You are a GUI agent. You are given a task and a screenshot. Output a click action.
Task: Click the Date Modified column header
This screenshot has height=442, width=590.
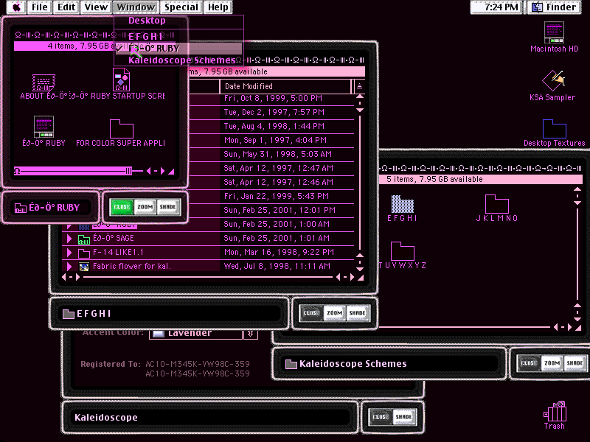(x=285, y=86)
